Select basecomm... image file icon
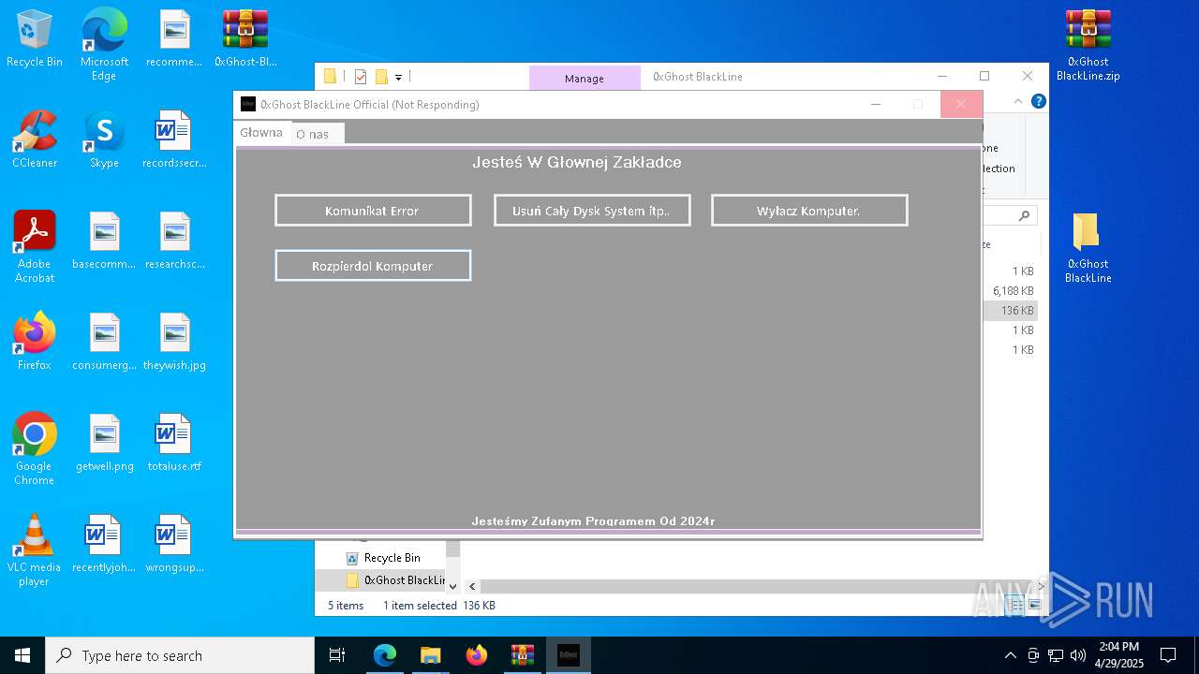This screenshot has height=674, width=1199. point(104,241)
